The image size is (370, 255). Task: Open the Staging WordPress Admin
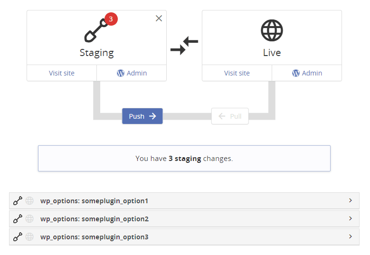pyautogui.click(x=132, y=73)
